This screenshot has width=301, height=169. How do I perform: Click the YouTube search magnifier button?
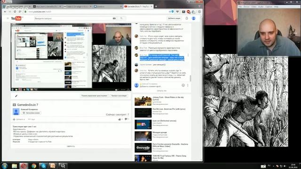(121, 18)
